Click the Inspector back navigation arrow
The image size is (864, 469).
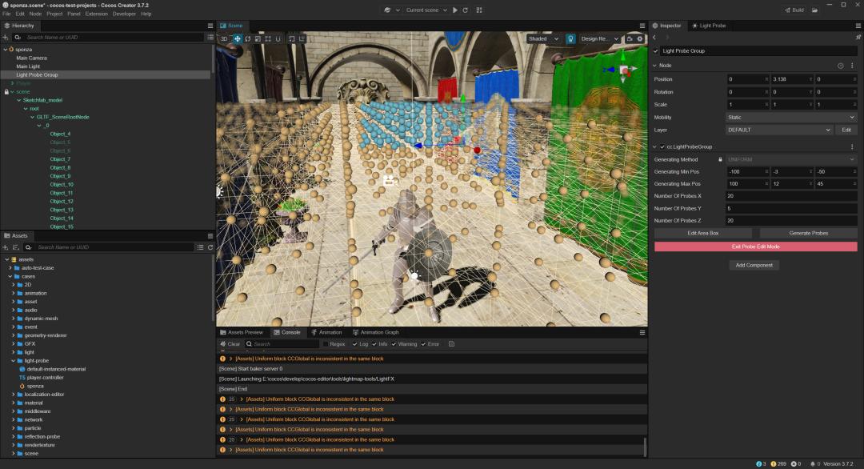coord(654,38)
